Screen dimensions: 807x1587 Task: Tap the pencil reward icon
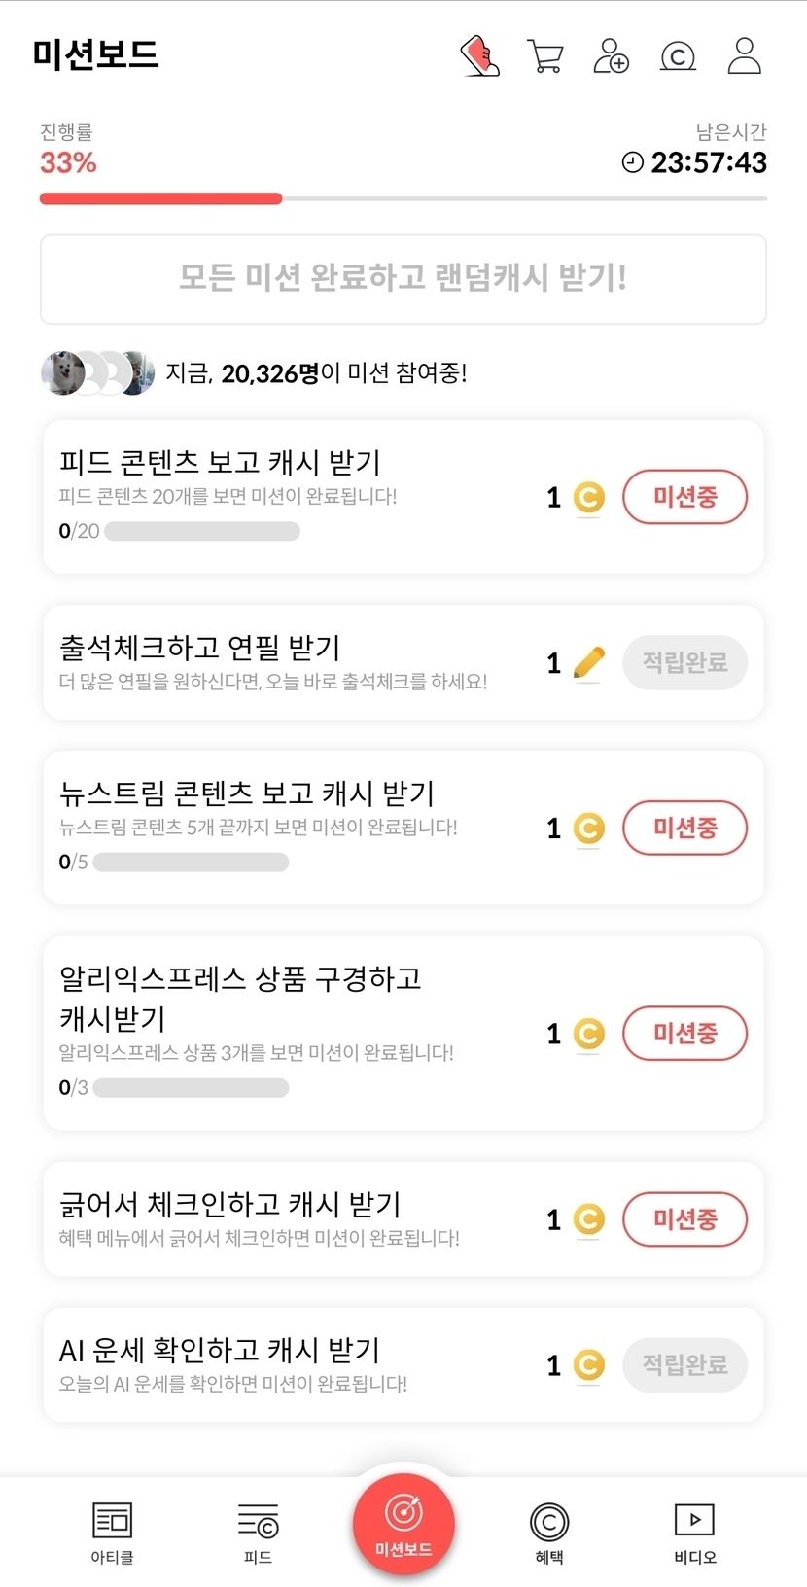click(x=588, y=663)
